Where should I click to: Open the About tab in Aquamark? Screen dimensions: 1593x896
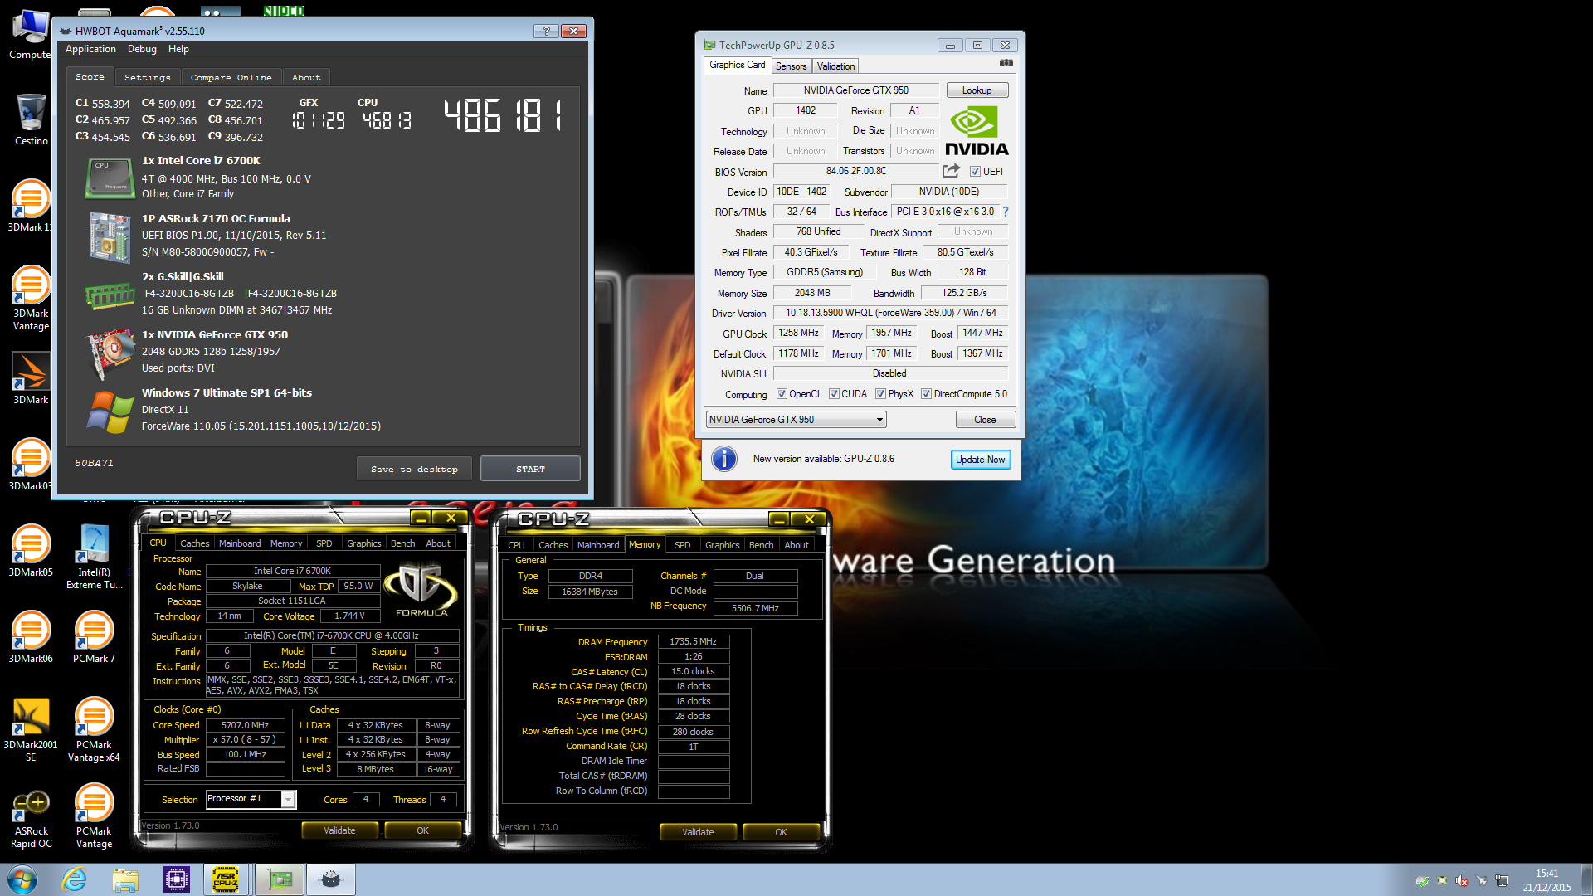pos(305,77)
